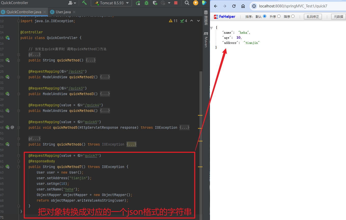Open Search Everywhere magnifier icon
The image size is (346, 220).
coord(187,3)
